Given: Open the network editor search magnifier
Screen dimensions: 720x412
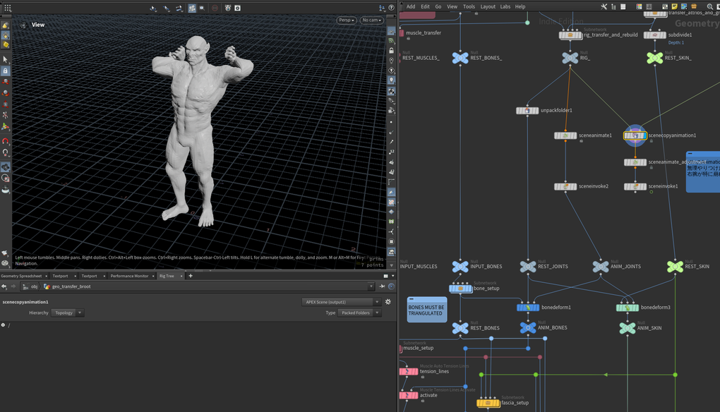Looking at the screenshot, I should (709, 6).
